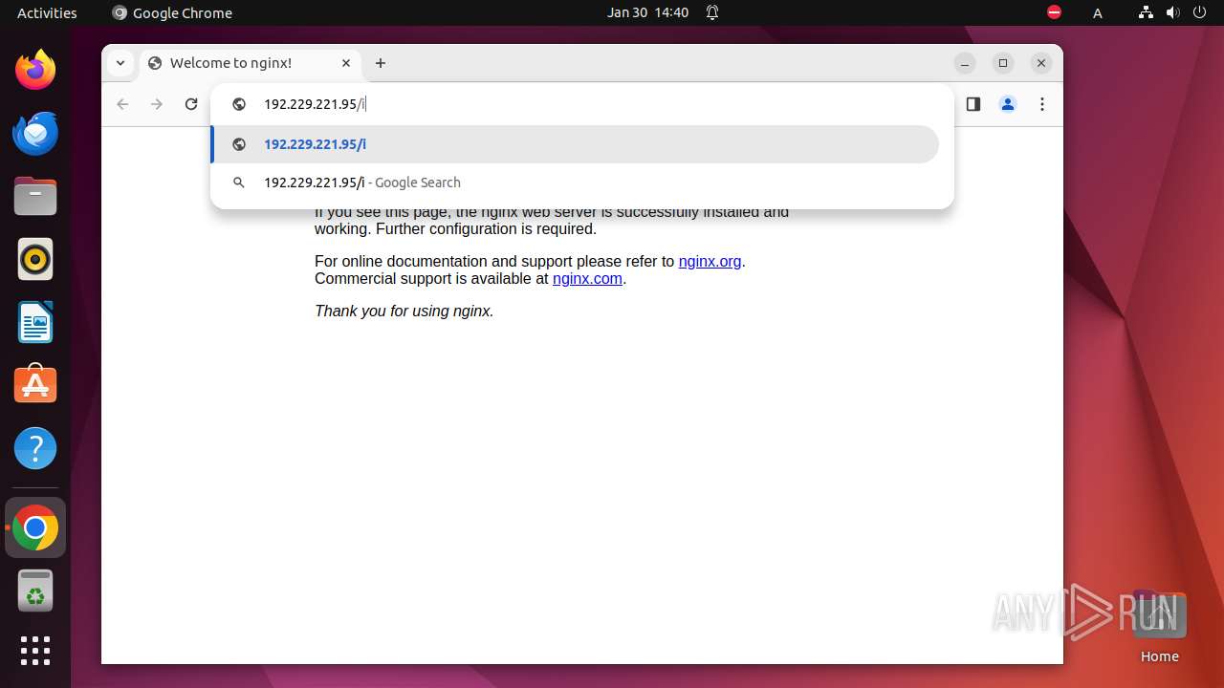Screen dimensions: 1224x688
Task: Open Firefox from the dock
Action: coord(35,70)
